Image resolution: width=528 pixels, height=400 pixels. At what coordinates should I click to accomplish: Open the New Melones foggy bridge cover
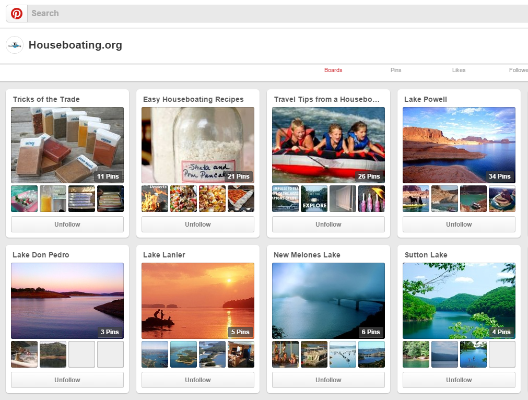[328, 301]
